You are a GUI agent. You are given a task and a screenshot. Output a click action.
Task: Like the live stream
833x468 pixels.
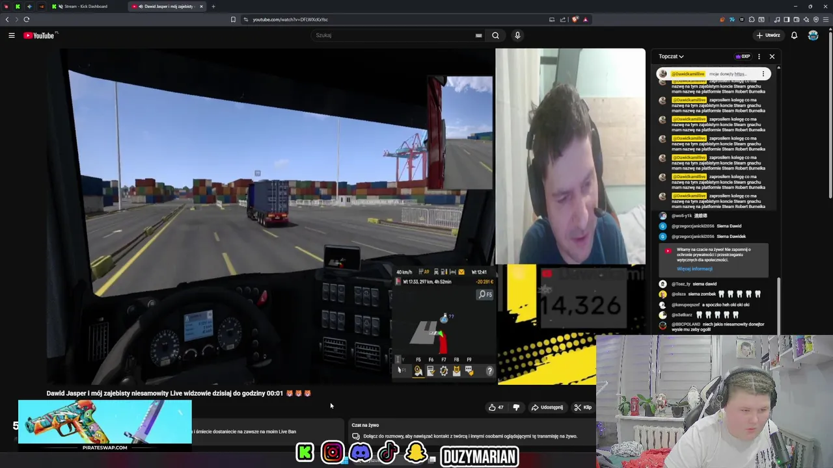coord(496,408)
